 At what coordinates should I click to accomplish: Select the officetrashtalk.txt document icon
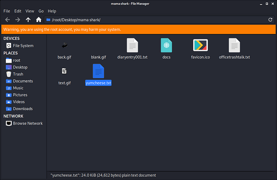coord(234,45)
